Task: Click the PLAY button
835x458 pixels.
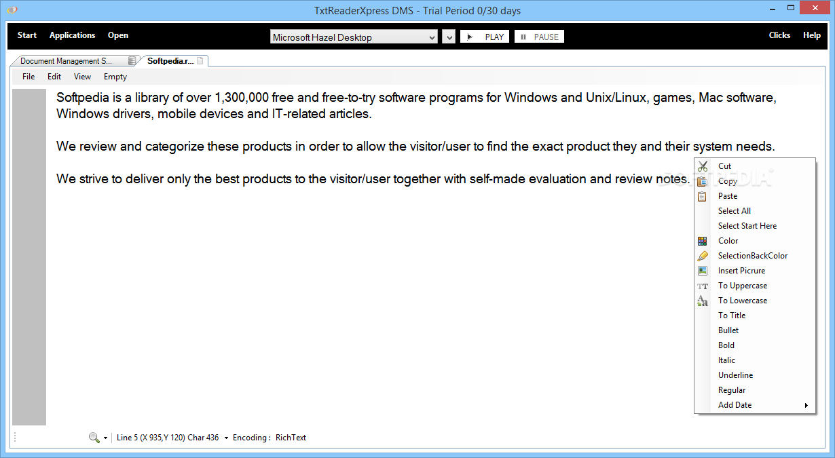Action: (x=485, y=37)
